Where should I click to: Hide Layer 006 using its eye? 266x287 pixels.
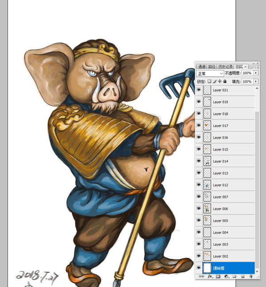click(x=199, y=209)
